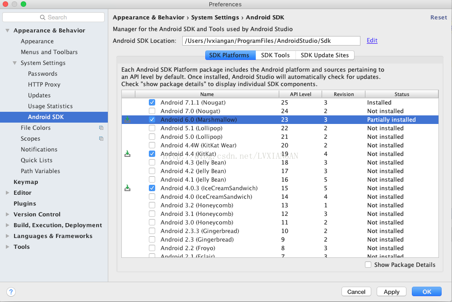This screenshot has height=302, width=452.
Task: Select Android 4.2 (Jelly Bean) row text
Action: [x=193, y=171]
